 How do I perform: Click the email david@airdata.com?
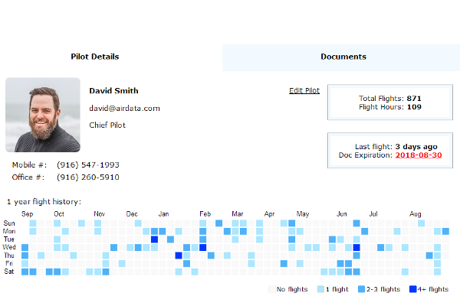tap(124, 109)
